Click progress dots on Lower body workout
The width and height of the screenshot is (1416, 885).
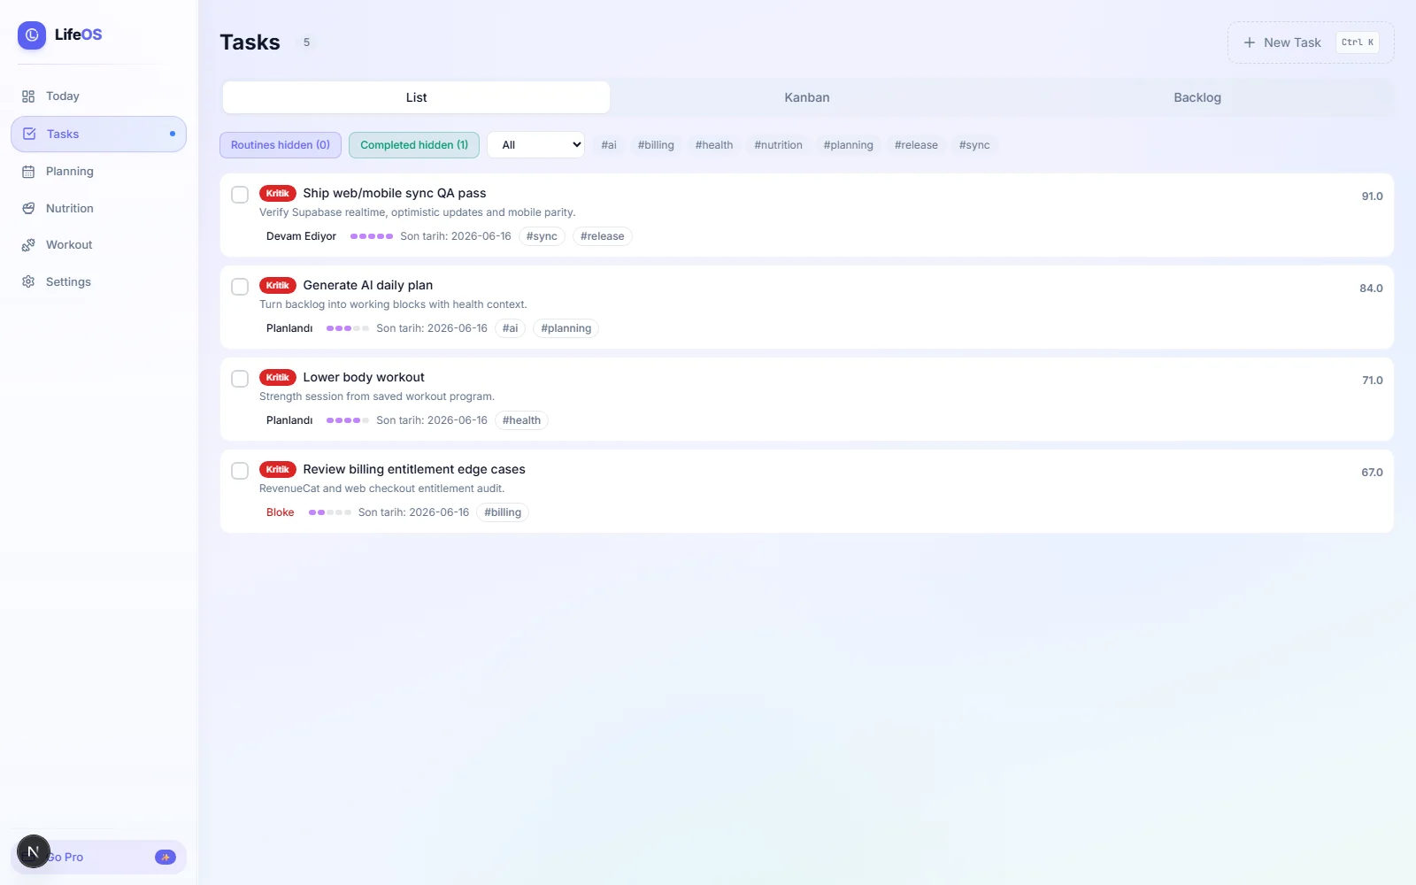[x=348, y=420]
